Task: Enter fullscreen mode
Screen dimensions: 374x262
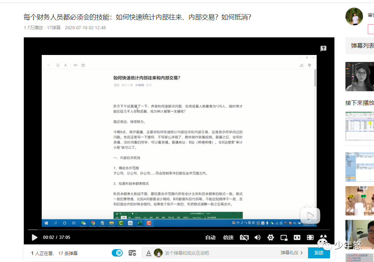Action: tap(310, 237)
